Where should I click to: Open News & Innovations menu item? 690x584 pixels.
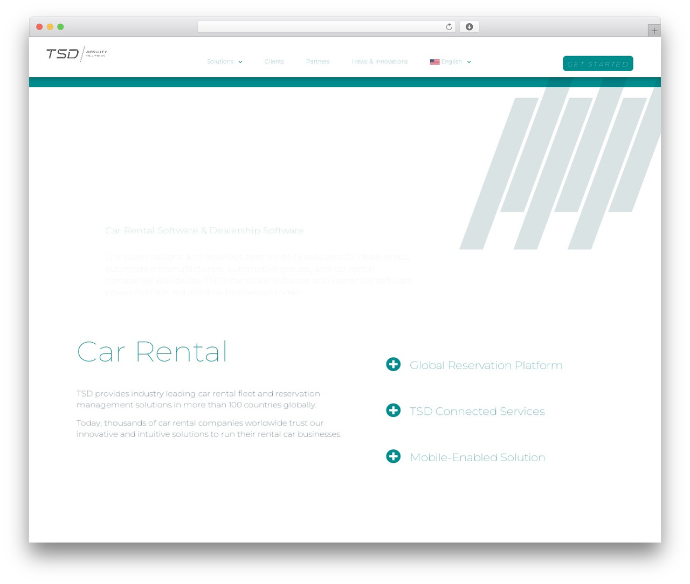379,62
